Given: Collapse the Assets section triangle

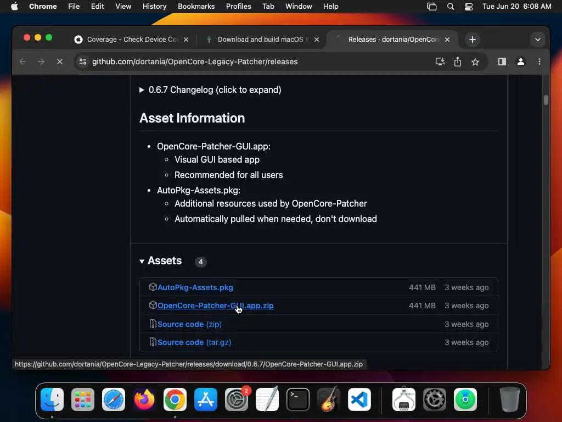Looking at the screenshot, I should [142, 261].
